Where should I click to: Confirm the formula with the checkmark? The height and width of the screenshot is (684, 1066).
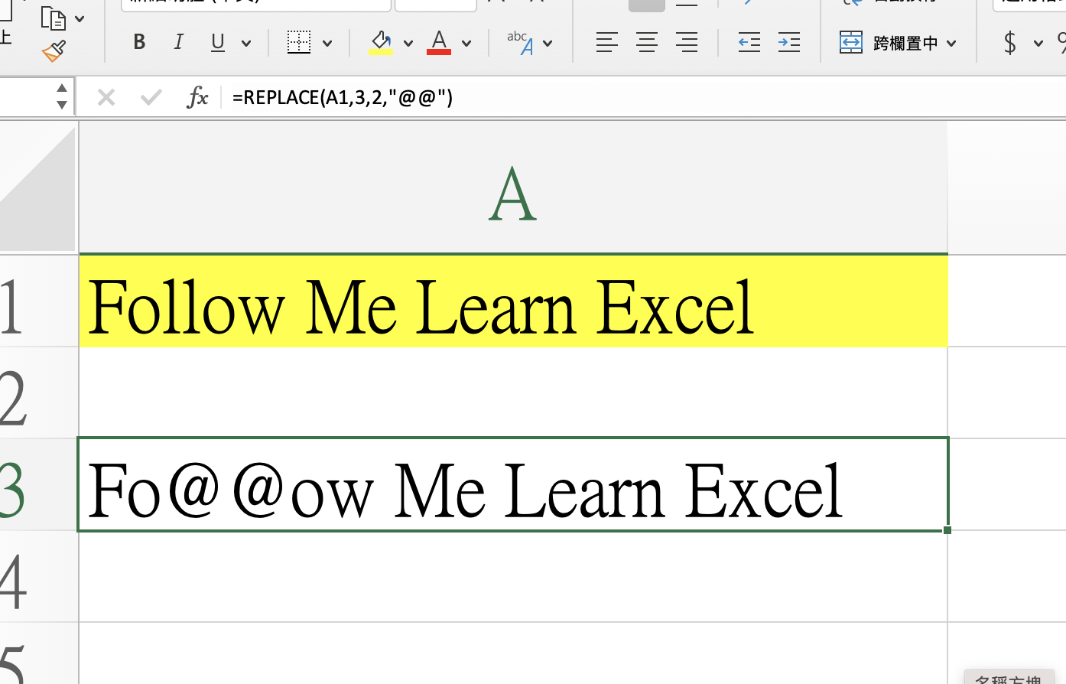(151, 97)
